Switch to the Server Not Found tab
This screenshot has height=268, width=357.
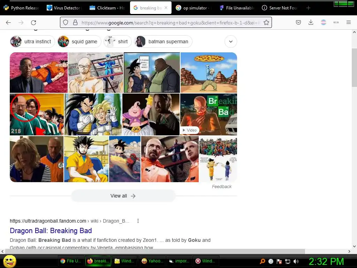280,8
